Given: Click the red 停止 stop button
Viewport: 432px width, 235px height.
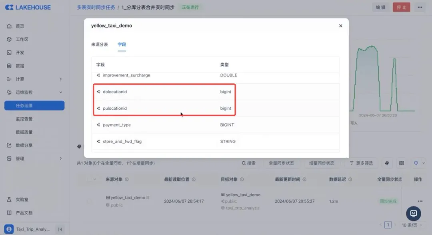Looking at the screenshot, I should [x=401, y=7].
